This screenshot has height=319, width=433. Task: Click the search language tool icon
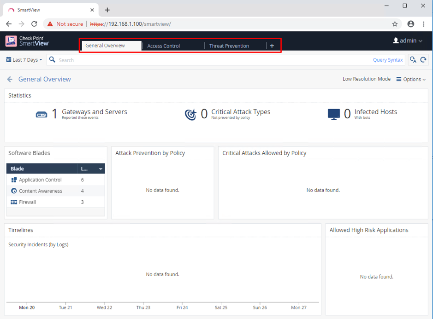tap(413, 59)
